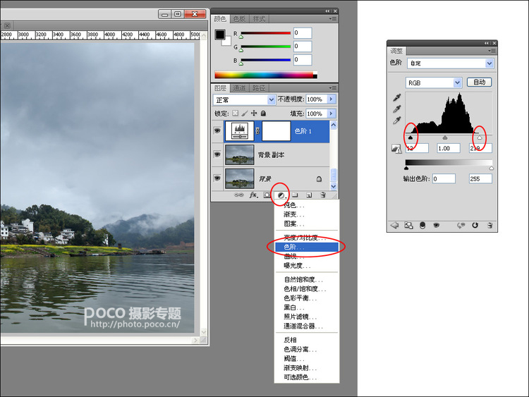
Task: Toggle adjustment layer visibility eye in adjustments panel
Action: (x=436, y=225)
